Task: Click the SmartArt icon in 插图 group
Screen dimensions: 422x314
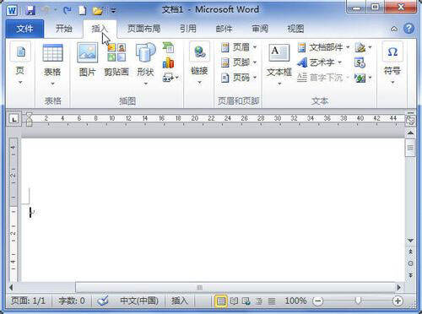Action: [x=168, y=47]
